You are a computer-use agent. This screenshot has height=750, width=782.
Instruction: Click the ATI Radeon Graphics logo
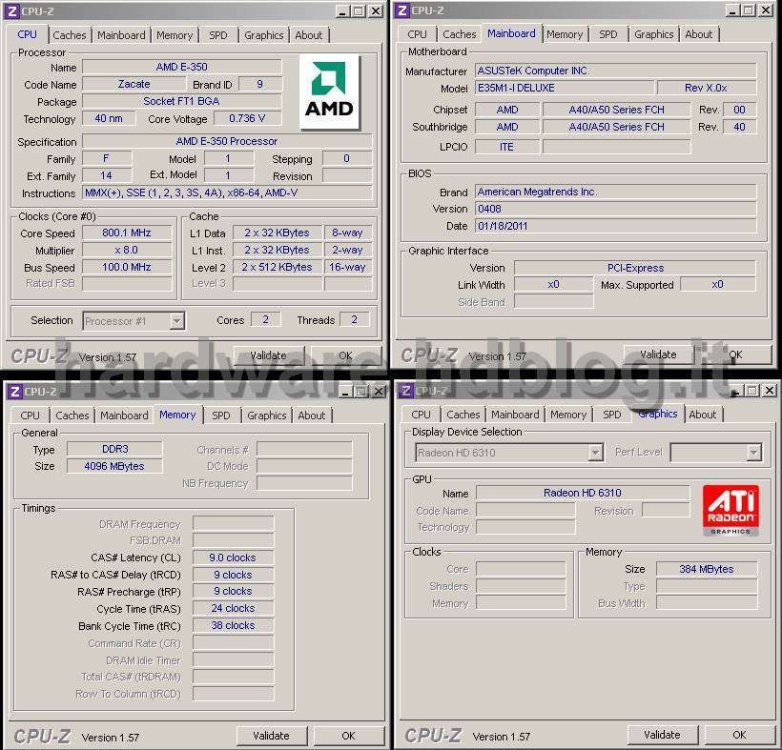click(x=731, y=510)
